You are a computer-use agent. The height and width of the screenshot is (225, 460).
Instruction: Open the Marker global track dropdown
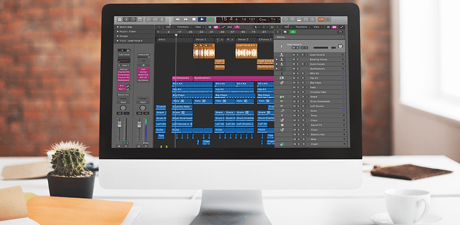343,37
